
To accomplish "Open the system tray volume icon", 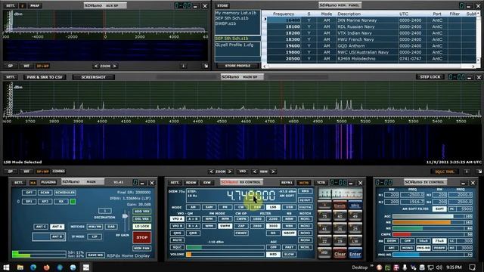I will pyautogui.click(x=439, y=267).
